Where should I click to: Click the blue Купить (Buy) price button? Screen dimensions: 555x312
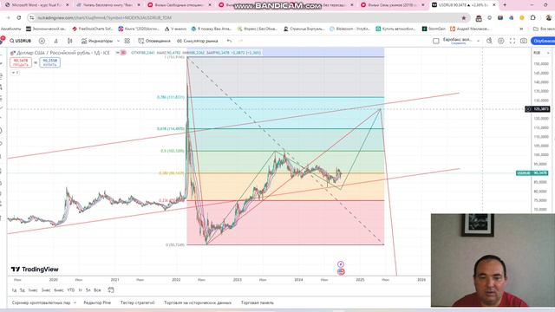[x=50, y=62]
